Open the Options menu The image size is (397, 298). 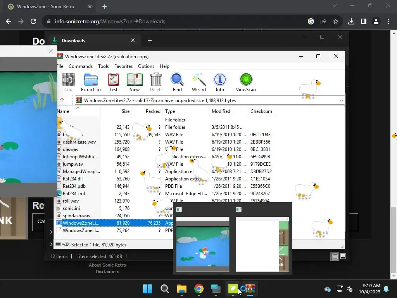pyautogui.click(x=146, y=66)
